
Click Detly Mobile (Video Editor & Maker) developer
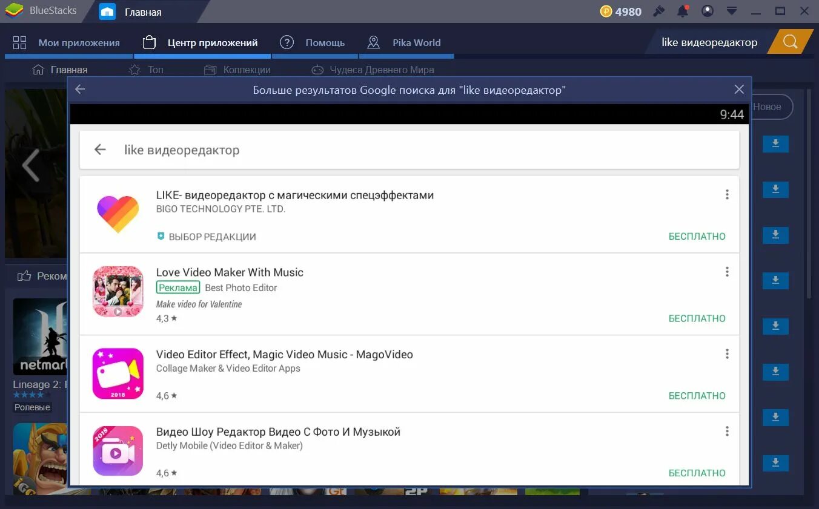[x=230, y=445]
